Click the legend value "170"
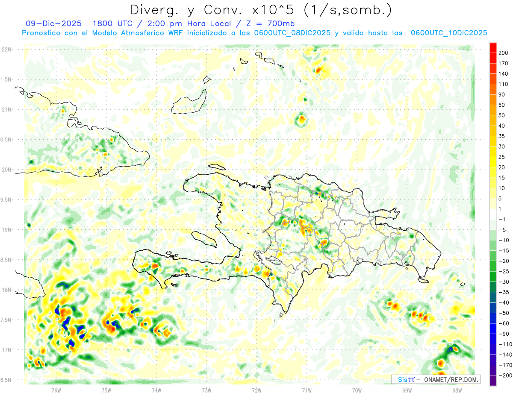This screenshot has width=513, height=396. click(x=503, y=63)
